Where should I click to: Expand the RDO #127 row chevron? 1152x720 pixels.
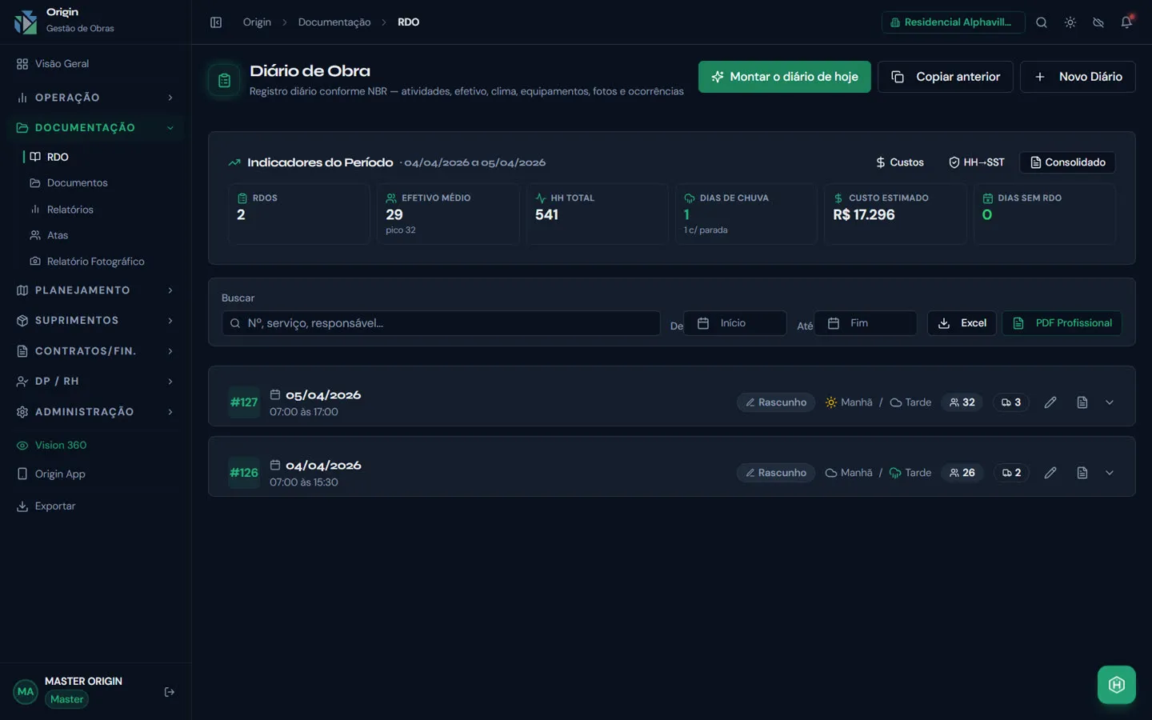tap(1110, 402)
